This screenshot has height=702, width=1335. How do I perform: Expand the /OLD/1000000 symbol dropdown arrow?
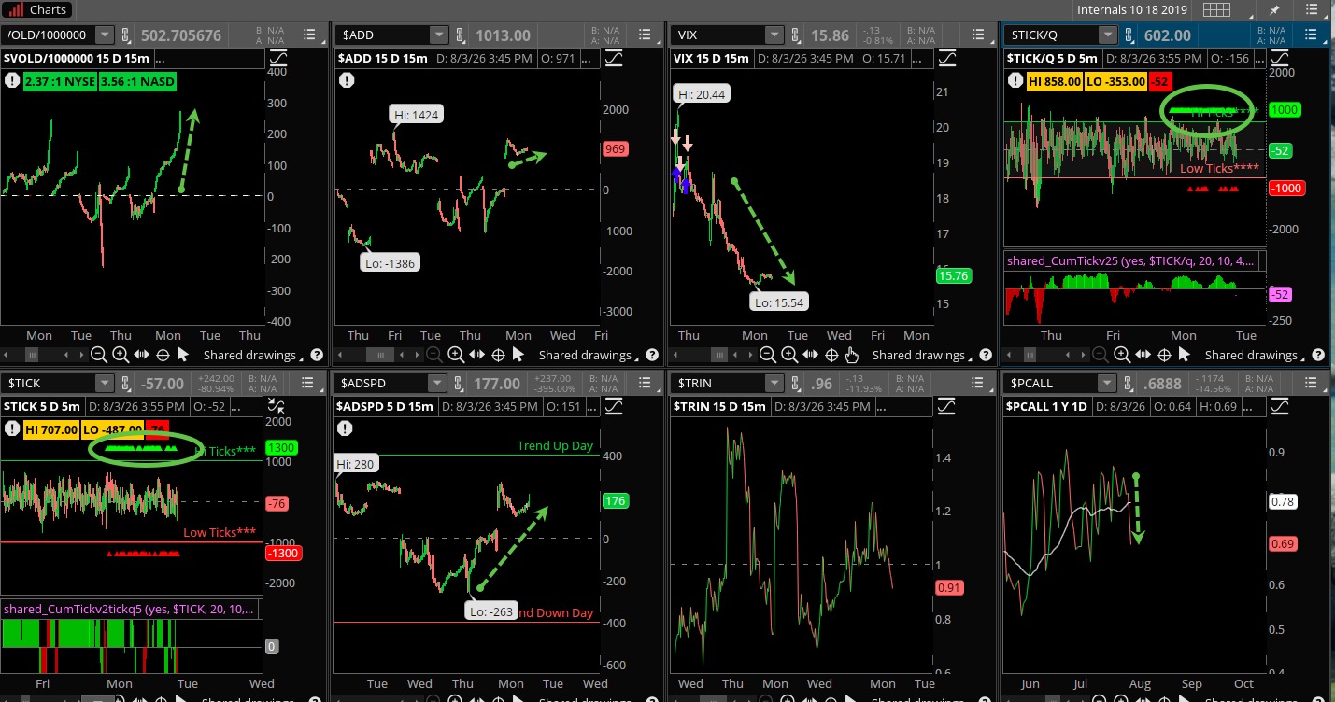pyautogui.click(x=105, y=35)
